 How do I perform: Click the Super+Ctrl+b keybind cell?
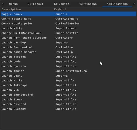click(66, 57)
